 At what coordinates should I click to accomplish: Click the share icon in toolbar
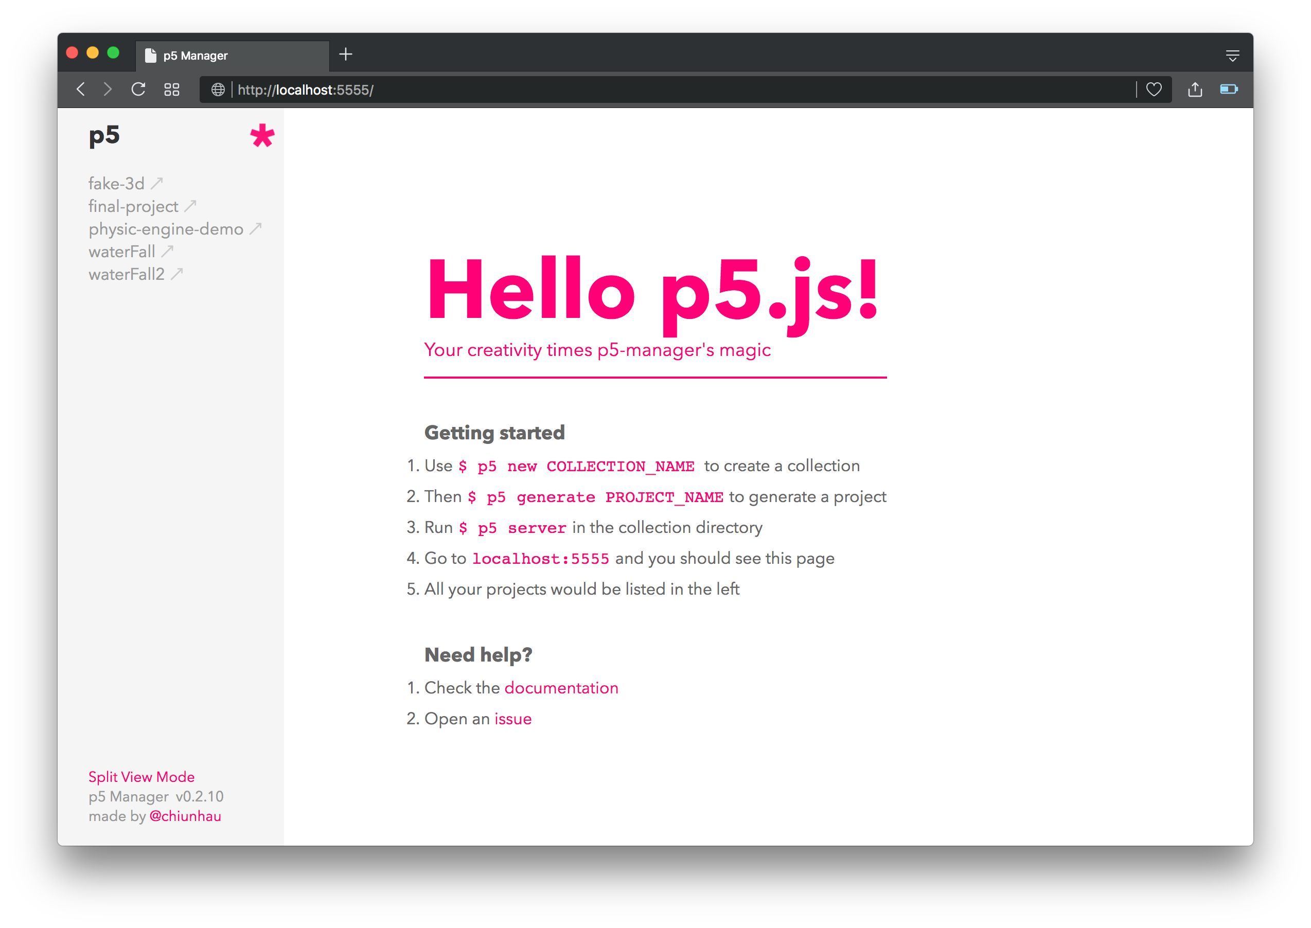1194,90
